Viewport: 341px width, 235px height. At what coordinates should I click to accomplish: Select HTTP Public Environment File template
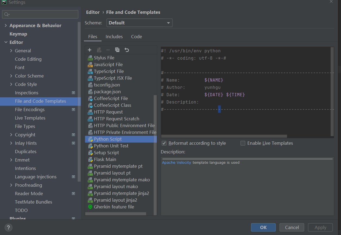124,126
